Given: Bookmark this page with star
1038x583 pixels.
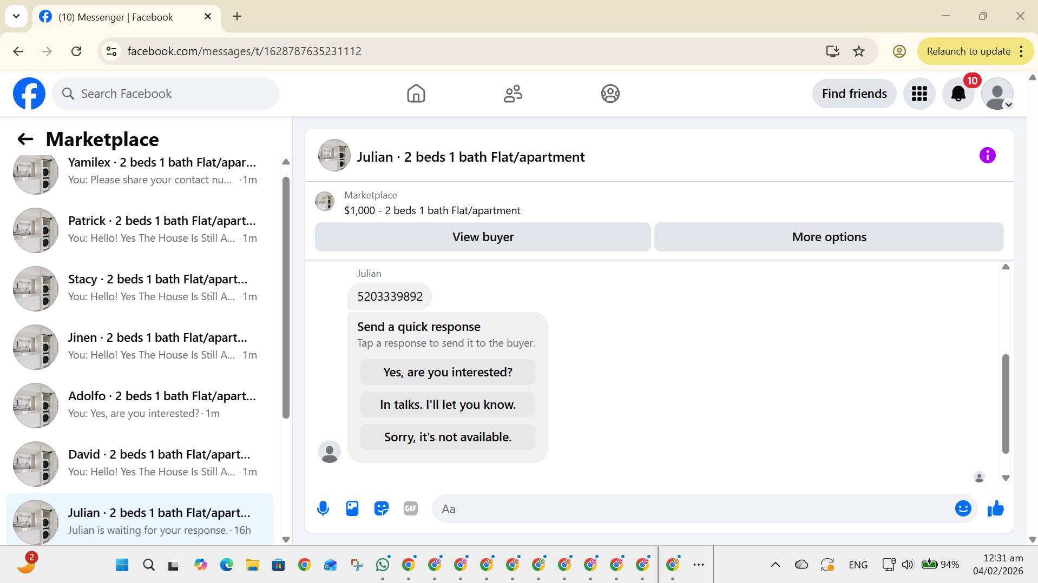Looking at the screenshot, I should (859, 51).
